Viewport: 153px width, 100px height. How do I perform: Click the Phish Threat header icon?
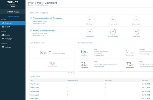[x=8, y=12]
